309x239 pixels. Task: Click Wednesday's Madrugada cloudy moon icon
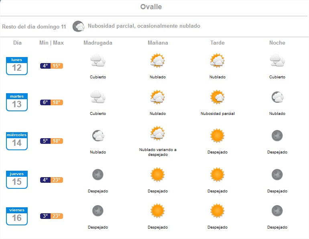pos(98,136)
